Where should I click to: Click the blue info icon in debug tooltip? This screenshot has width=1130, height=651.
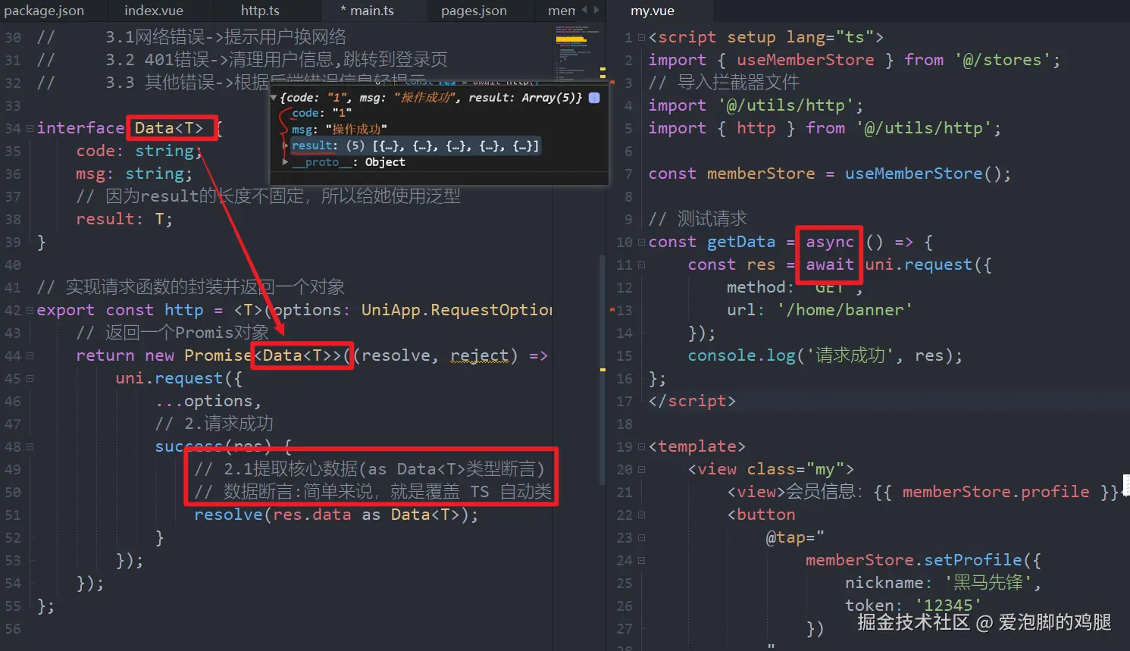[594, 98]
